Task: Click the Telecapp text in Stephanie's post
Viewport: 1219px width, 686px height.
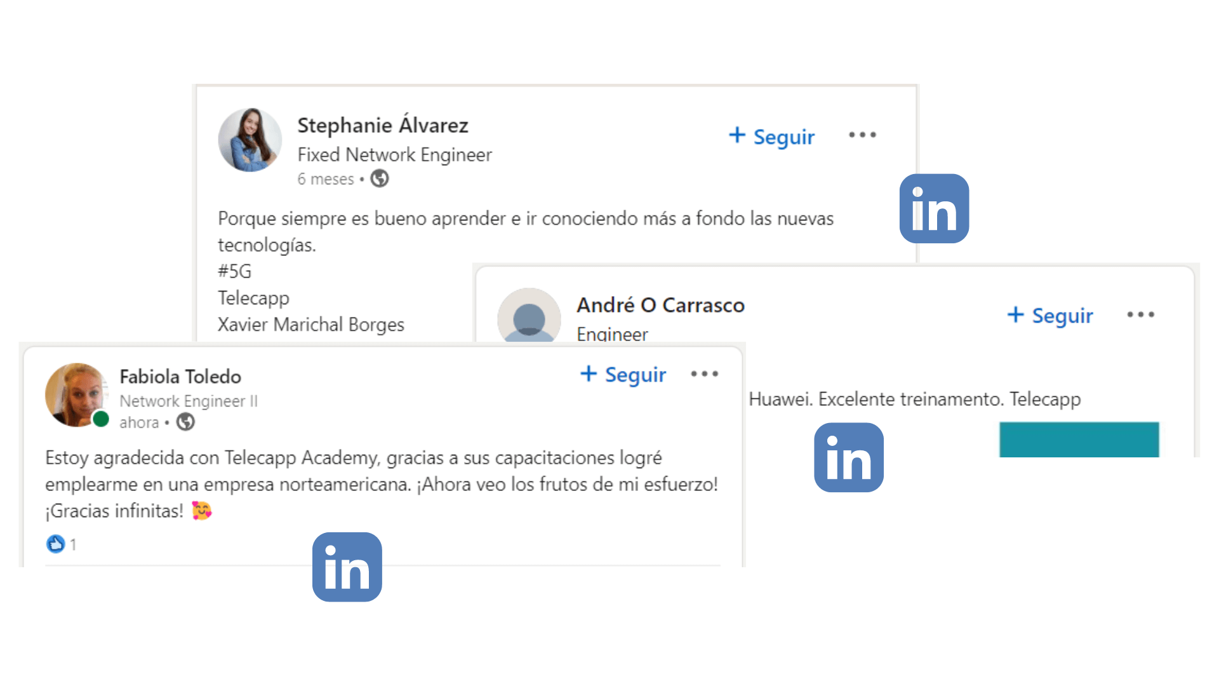Action: pyautogui.click(x=253, y=298)
